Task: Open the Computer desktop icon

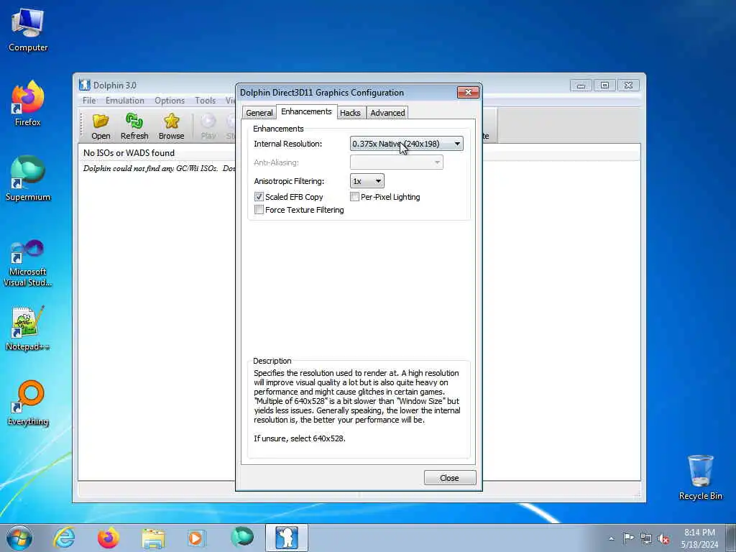Action: pyautogui.click(x=28, y=29)
